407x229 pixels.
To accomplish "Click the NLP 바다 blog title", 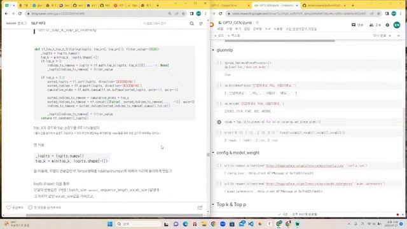I will [38, 24].
